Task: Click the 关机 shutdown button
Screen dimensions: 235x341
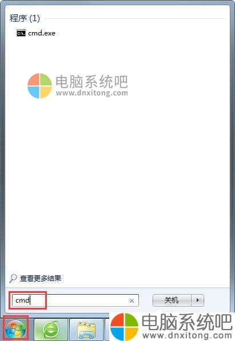Action: tap(172, 300)
